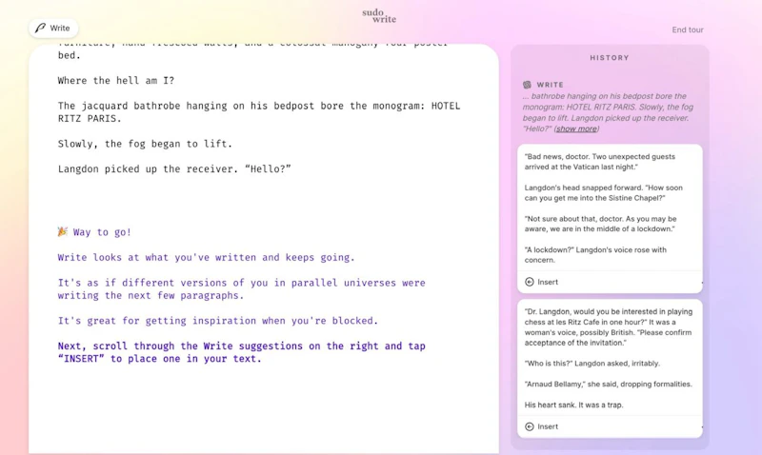Click 'A lockdown?' line in first suggestion
762x455 pixels.
[595, 255]
